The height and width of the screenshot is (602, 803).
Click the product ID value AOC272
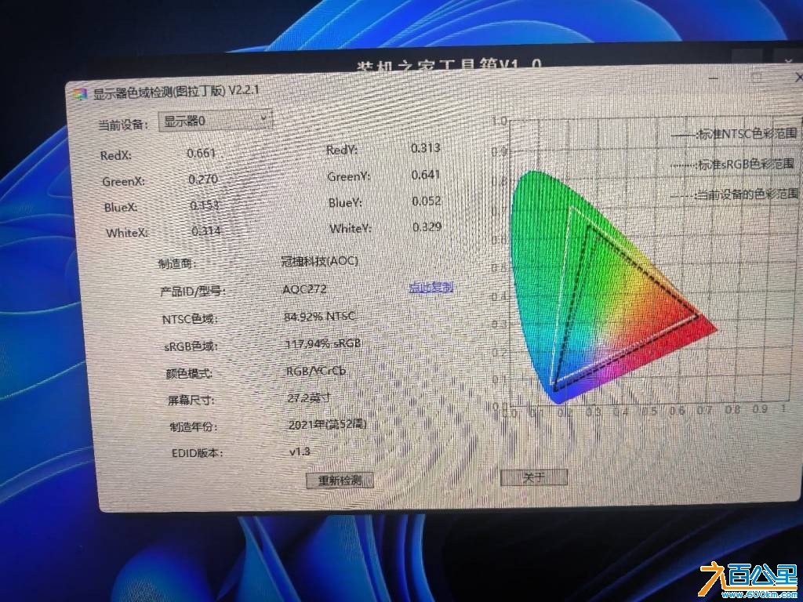(304, 288)
